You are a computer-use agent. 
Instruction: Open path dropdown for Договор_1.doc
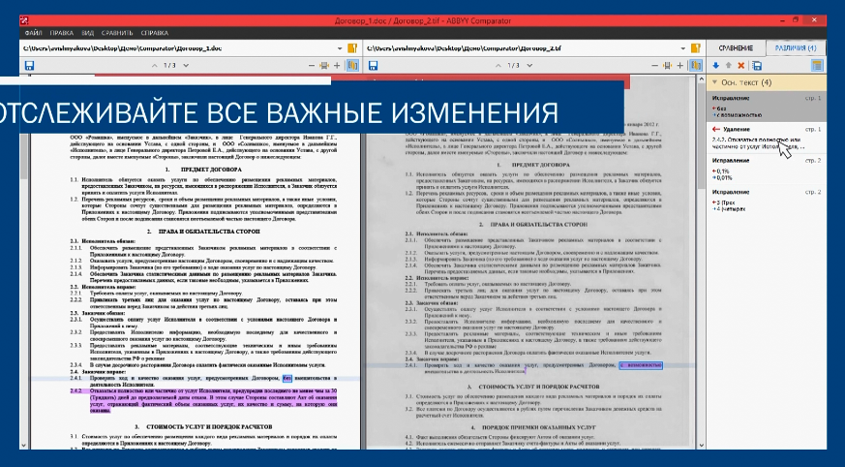[340, 48]
